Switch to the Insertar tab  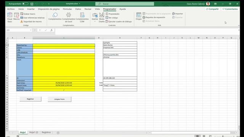(x=31, y=9)
